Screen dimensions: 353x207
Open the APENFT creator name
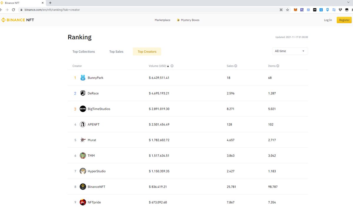tap(94, 124)
